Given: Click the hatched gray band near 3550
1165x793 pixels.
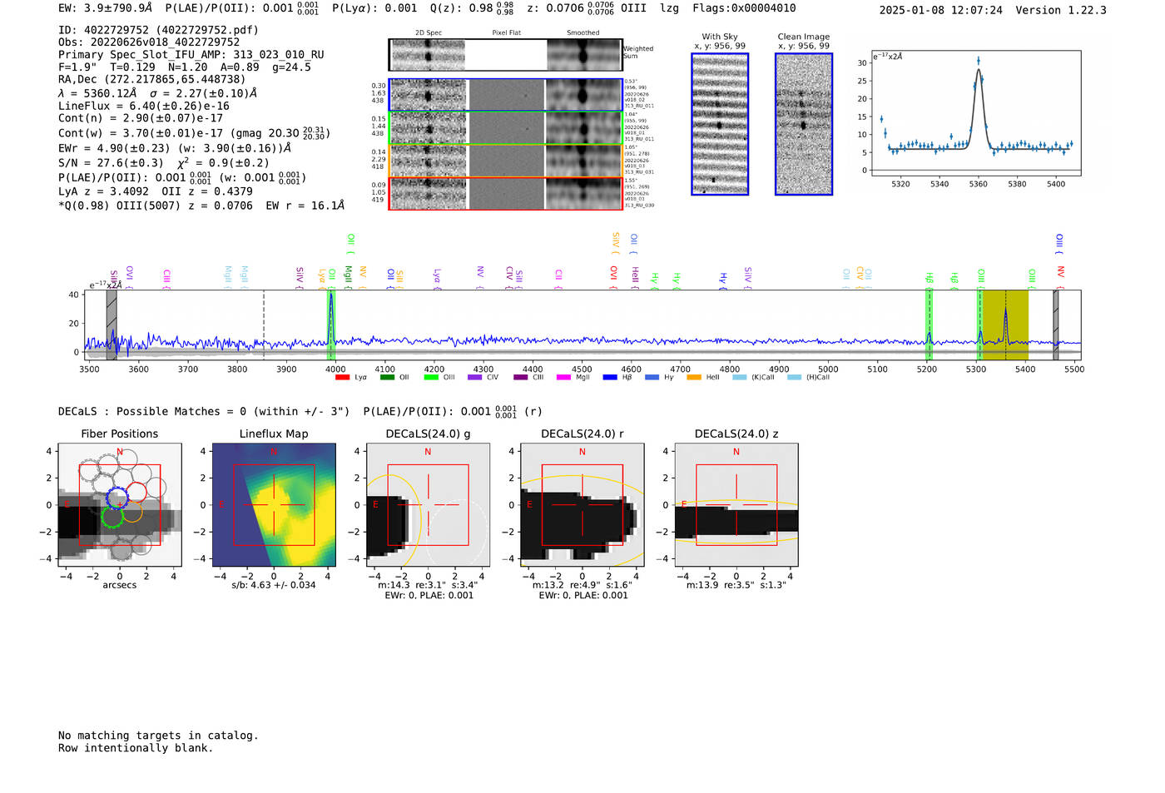Looking at the screenshot, I should tap(112, 325).
